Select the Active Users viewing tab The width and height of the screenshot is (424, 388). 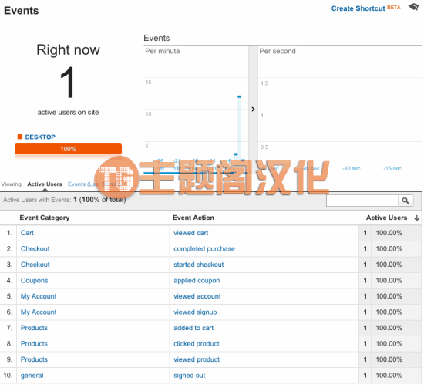pyautogui.click(x=45, y=184)
